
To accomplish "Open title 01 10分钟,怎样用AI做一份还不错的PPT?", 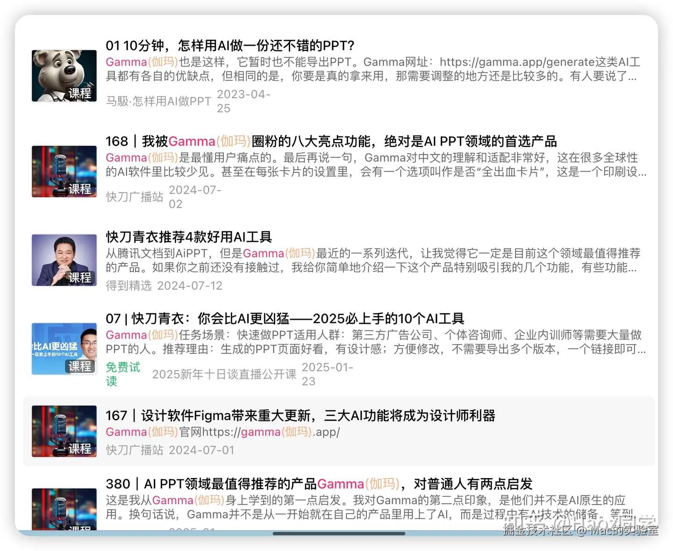I will click(230, 45).
